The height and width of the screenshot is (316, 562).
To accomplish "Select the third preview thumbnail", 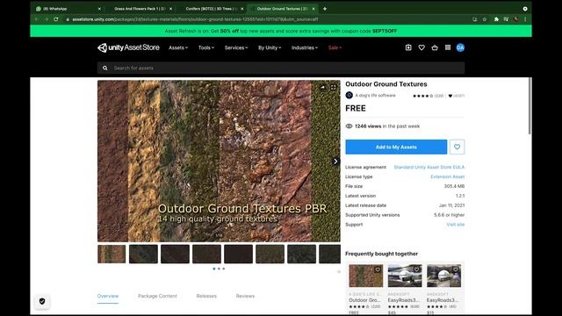I will (x=175, y=254).
